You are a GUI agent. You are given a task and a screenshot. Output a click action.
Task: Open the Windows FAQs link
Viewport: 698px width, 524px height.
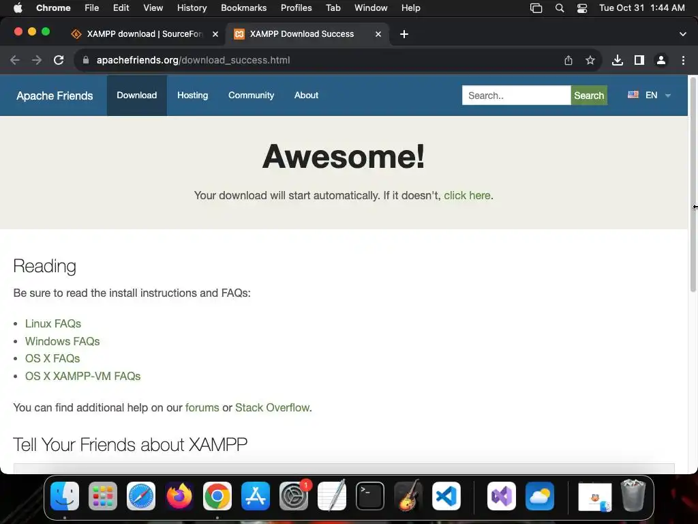(62, 341)
